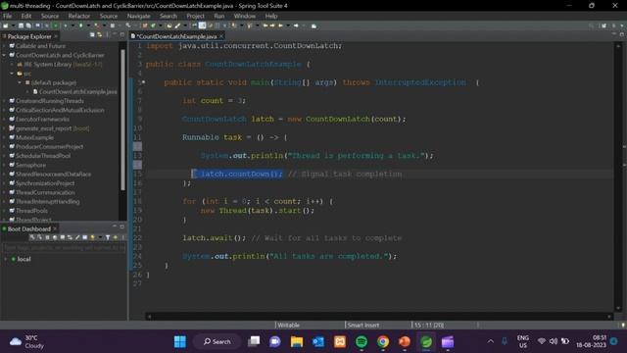
Task: Close the Boot Dashboard view
Action: 55,228
